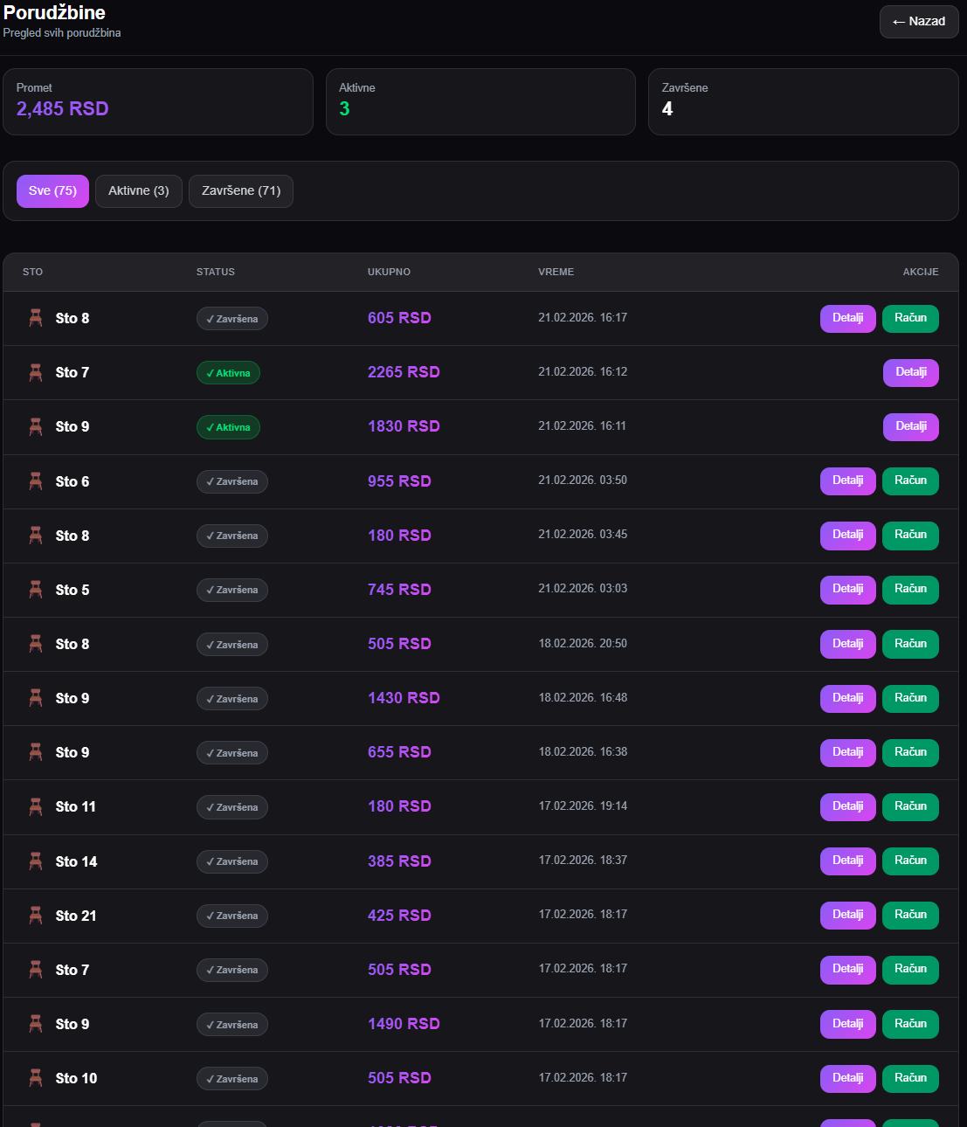The image size is (967, 1127).
Task: Click the chair icon next to Sto 14
Action: (x=36, y=861)
